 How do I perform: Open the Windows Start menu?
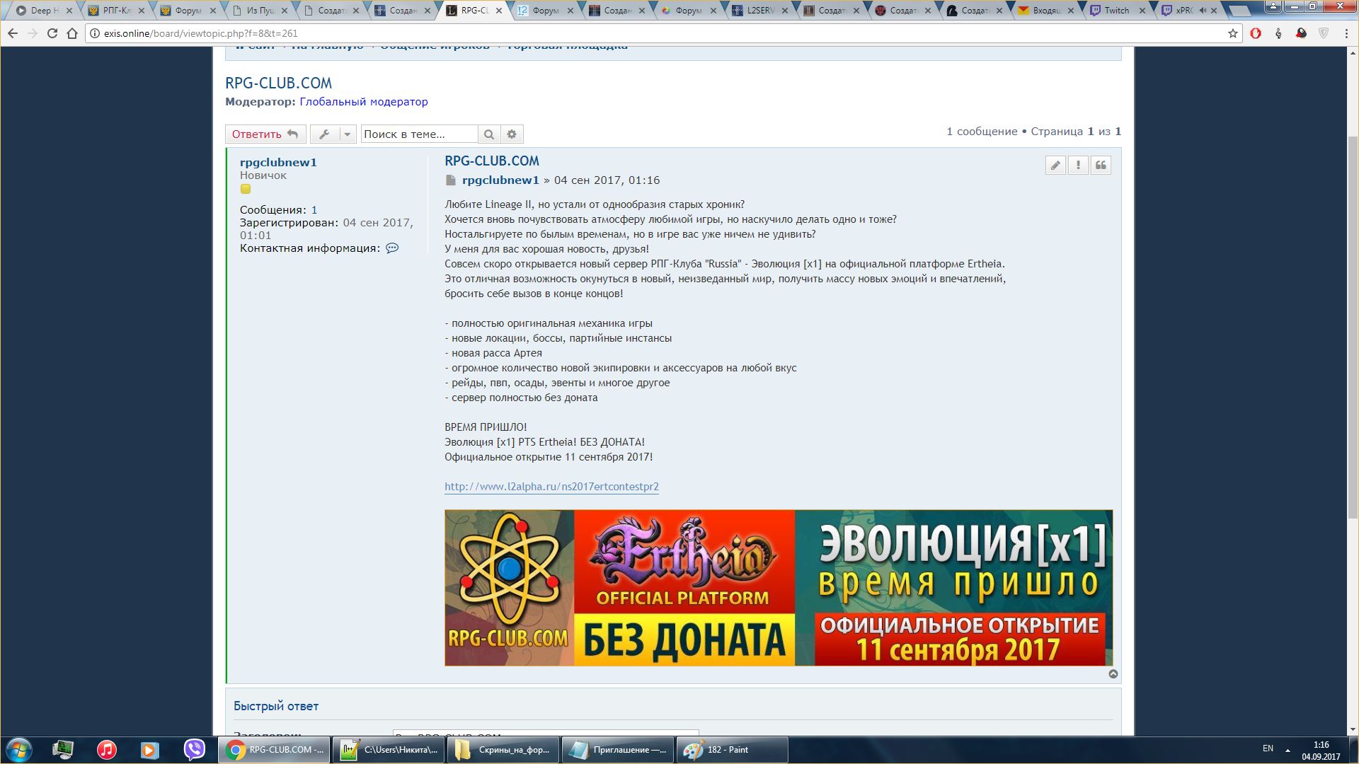(x=19, y=750)
